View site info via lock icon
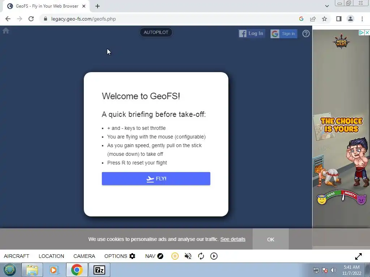The image size is (370, 277). click(46, 19)
